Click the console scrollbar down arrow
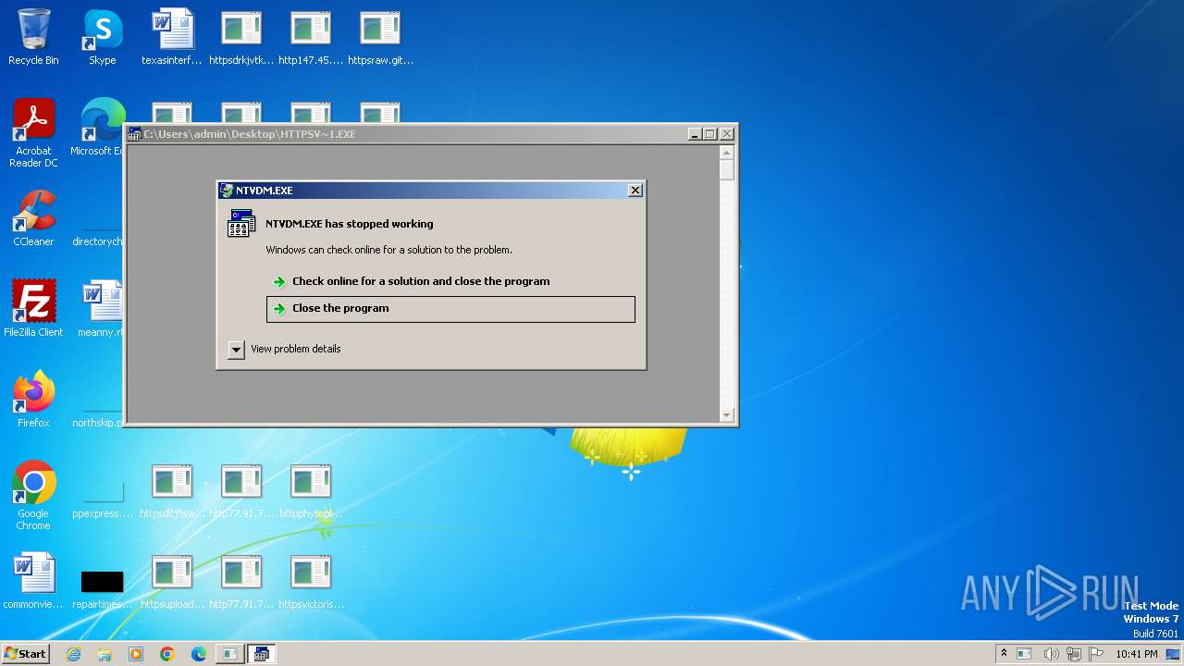Image resolution: width=1184 pixels, height=666 pixels. pos(727,415)
